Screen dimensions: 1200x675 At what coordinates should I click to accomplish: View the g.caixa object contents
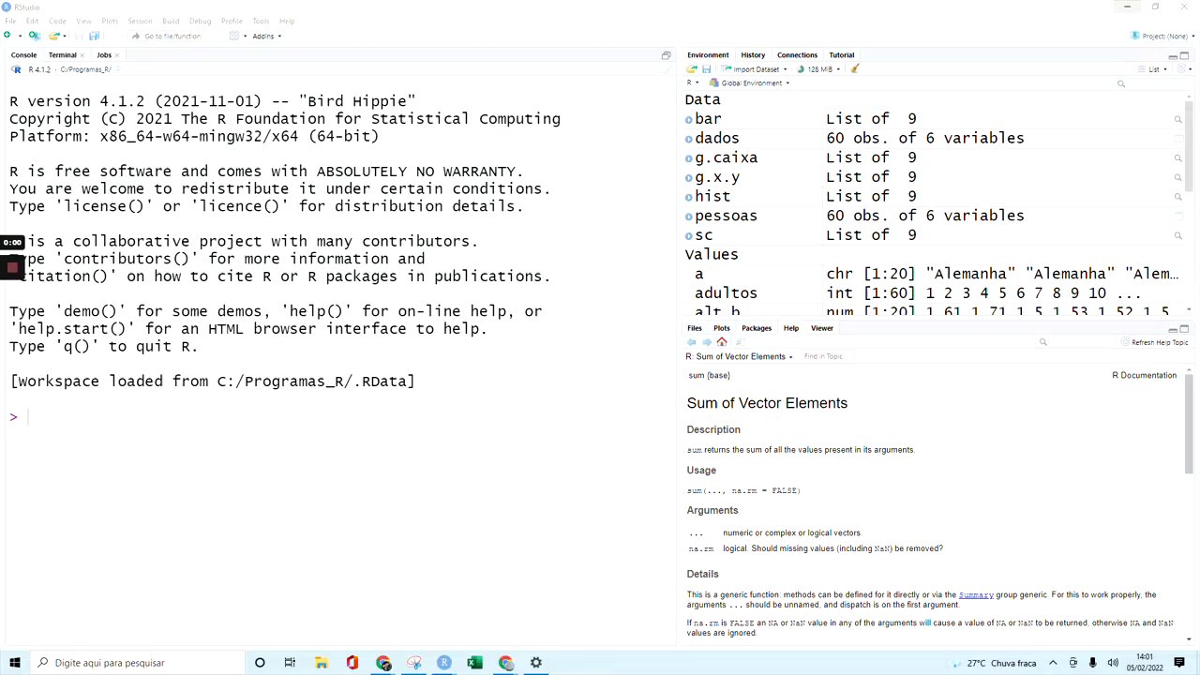pyautogui.click(x=1178, y=158)
